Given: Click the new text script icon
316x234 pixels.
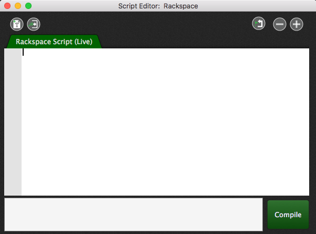Looking at the screenshot, I should [x=17, y=24].
